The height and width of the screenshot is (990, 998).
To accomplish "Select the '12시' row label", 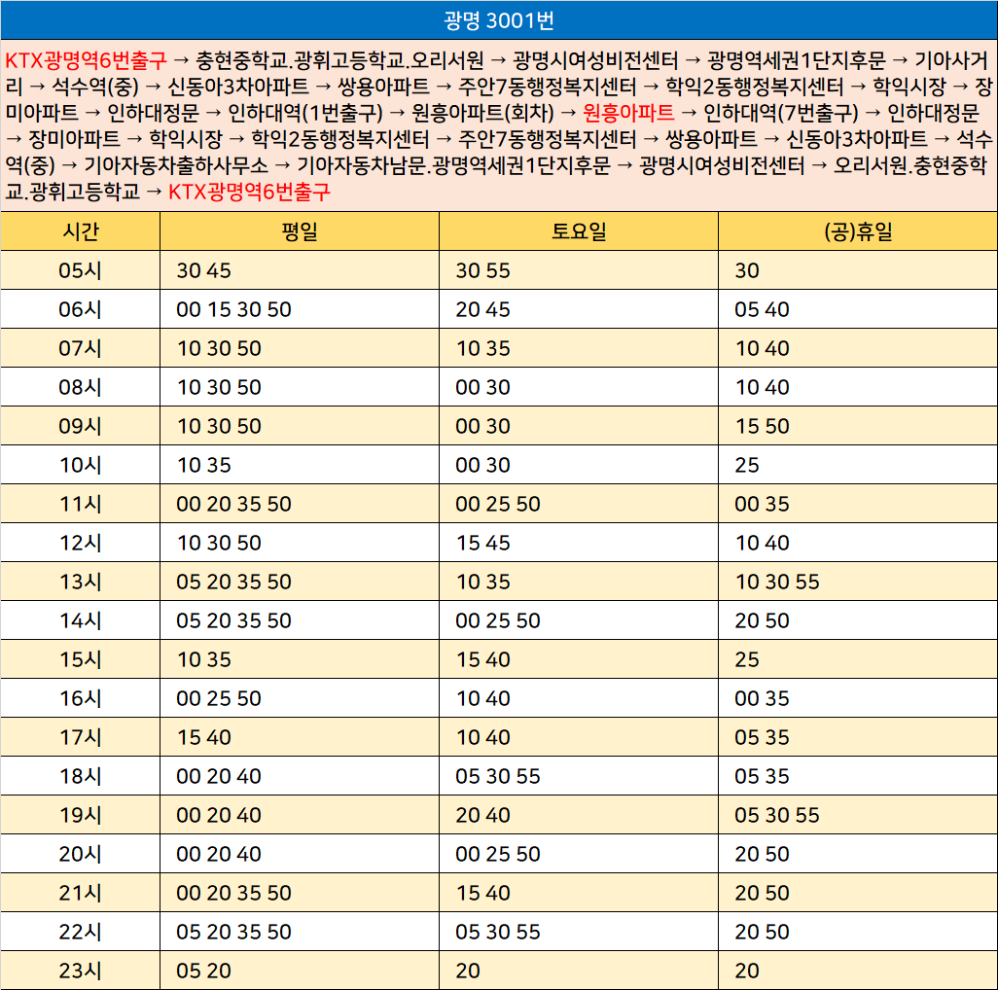I will point(80,543).
